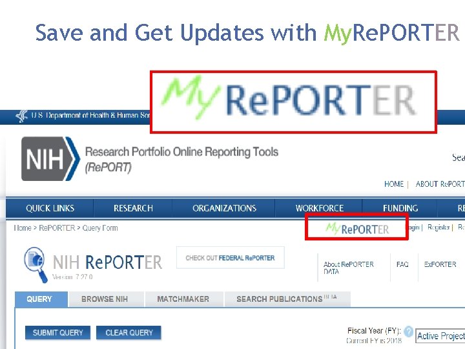Switch to the BROWSE NIH tab
Viewport: 465px width, 349px height.
(x=105, y=299)
